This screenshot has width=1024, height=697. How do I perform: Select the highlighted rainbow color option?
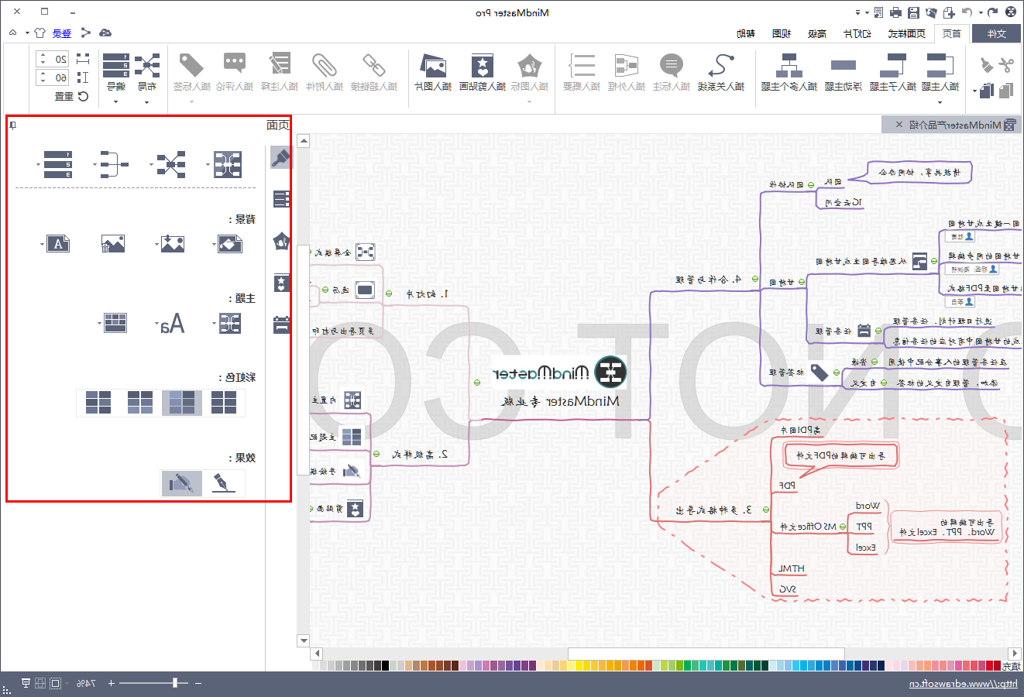[x=182, y=403]
